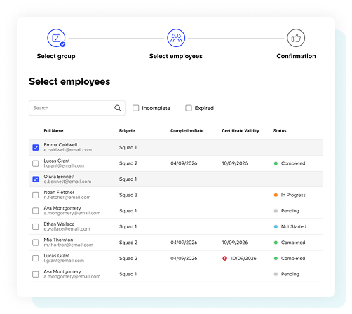Click e.wallace@email.com email
The width and height of the screenshot is (352, 314).
click(67, 229)
